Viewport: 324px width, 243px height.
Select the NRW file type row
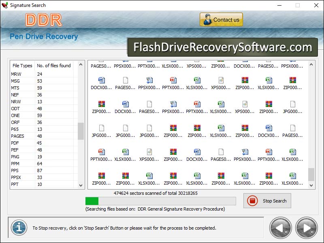pos(44,102)
